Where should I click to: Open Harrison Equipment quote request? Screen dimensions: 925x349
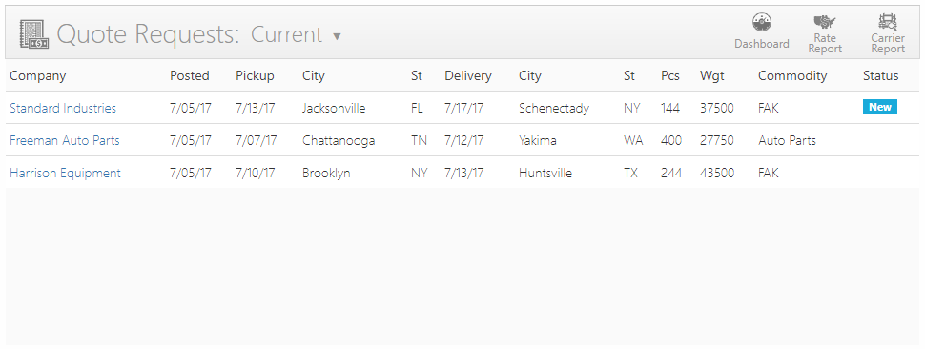point(66,173)
